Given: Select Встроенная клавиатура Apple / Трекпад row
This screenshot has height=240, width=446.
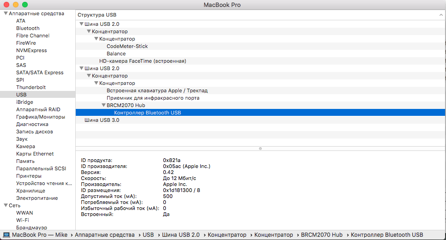Looking at the screenshot, I should (260, 90).
